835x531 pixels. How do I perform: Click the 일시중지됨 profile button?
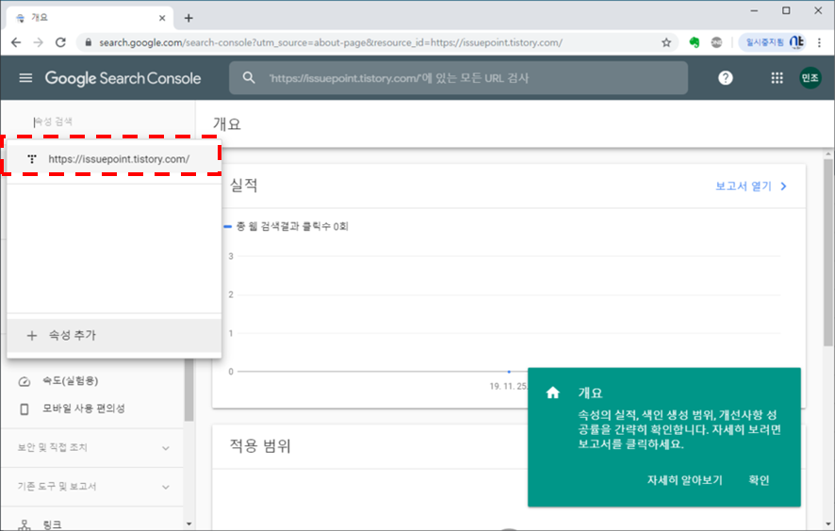click(773, 42)
